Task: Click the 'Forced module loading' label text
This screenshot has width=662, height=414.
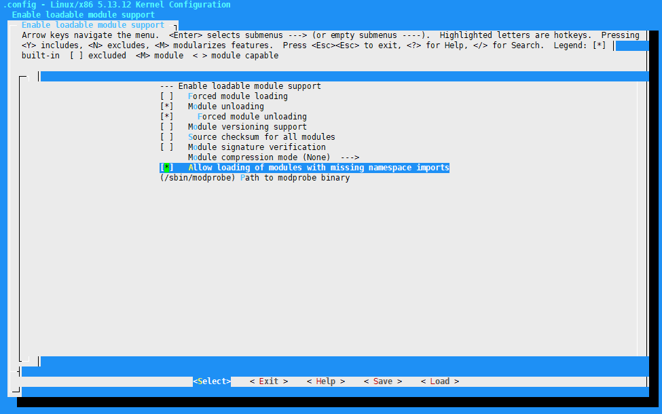Action: (238, 96)
